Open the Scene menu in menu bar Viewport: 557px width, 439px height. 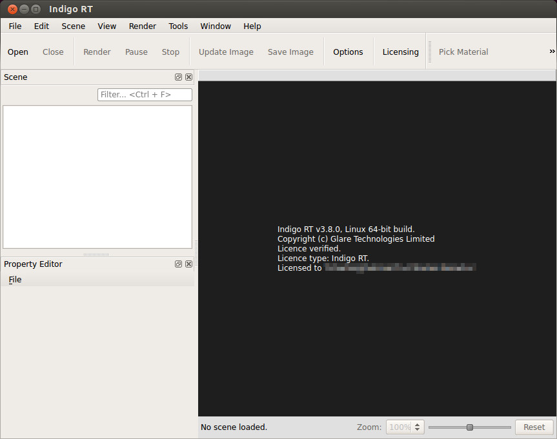click(x=73, y=26)
